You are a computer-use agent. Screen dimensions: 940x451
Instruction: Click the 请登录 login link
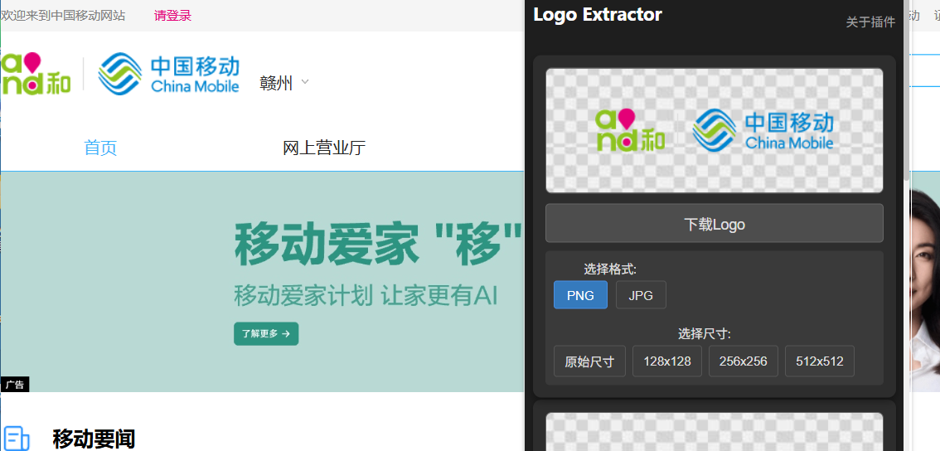(172, 16)
